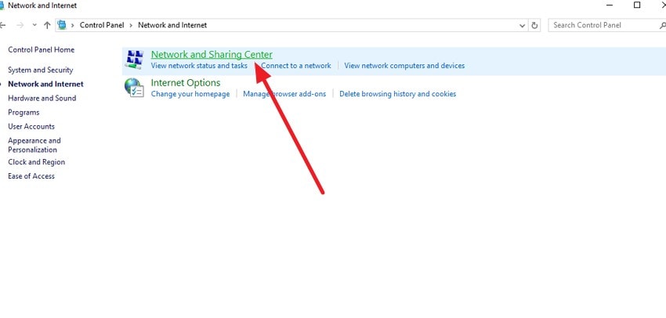Viewport: 666px width, 318px height.
Task: Refresh the Control Panel view
Action: 534,25
